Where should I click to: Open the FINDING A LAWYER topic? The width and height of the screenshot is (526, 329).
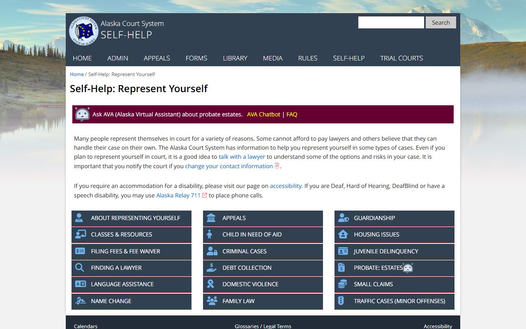131,268
